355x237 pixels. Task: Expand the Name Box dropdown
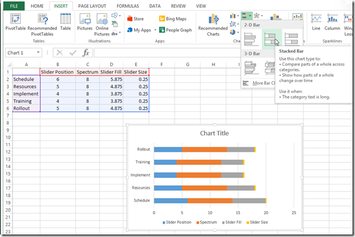pyautogui.click(x=38, y=52)
